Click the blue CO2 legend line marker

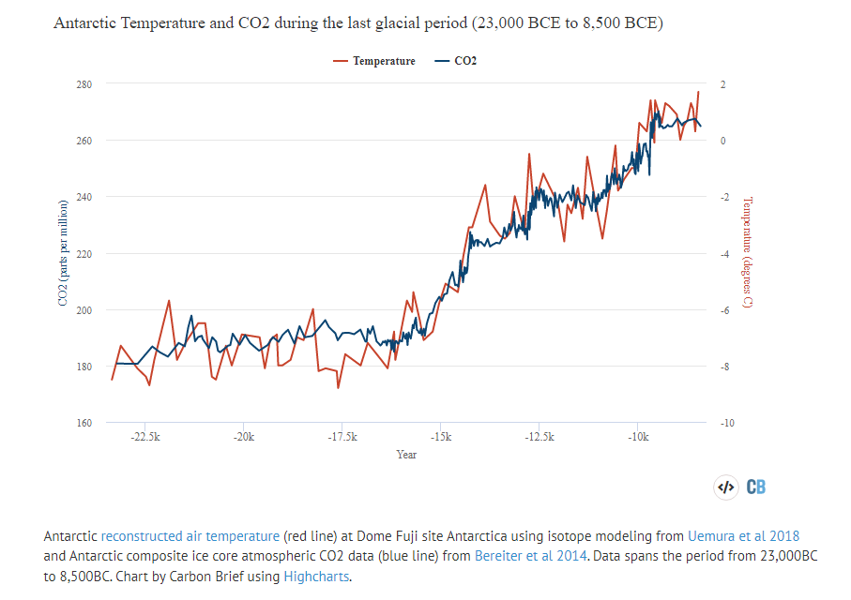(x=443, y=61)
